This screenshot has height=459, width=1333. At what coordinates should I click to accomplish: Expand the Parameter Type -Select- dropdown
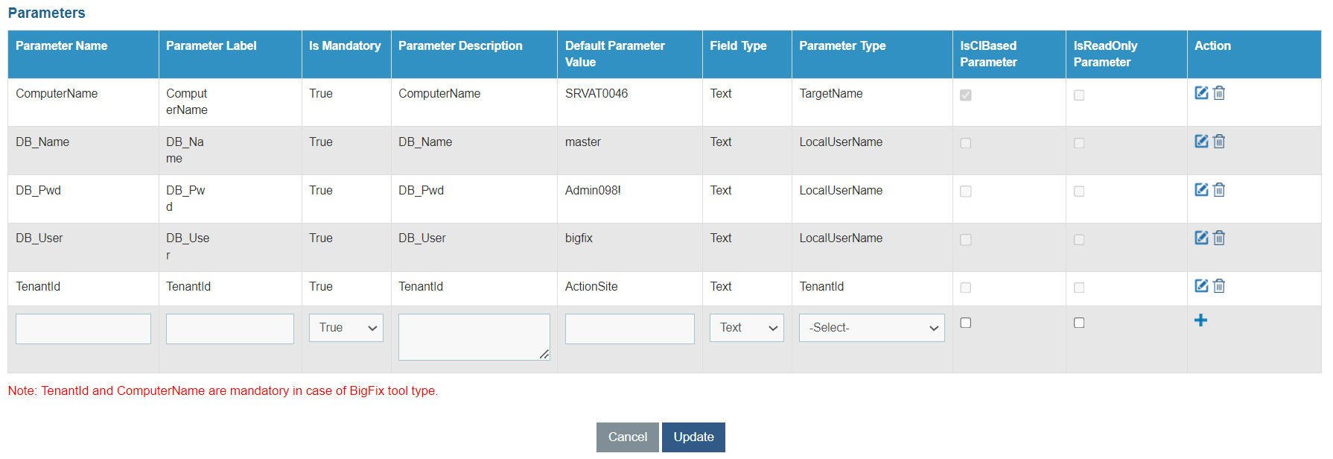point(871,328)
